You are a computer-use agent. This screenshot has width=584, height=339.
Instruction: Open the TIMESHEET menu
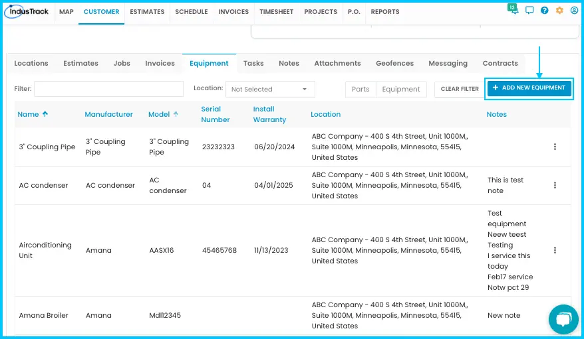[276, 12]
